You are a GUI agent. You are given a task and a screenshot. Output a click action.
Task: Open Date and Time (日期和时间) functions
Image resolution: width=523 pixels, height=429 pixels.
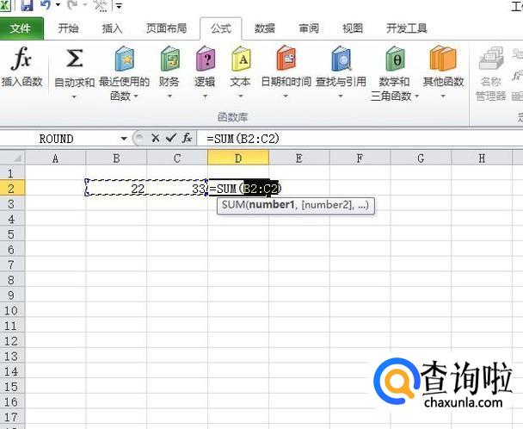286,58
